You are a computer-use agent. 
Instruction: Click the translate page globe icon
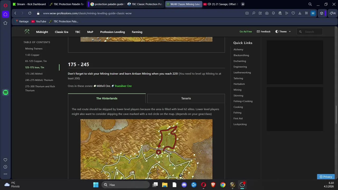pyautogui.click(x=280, y=13)
